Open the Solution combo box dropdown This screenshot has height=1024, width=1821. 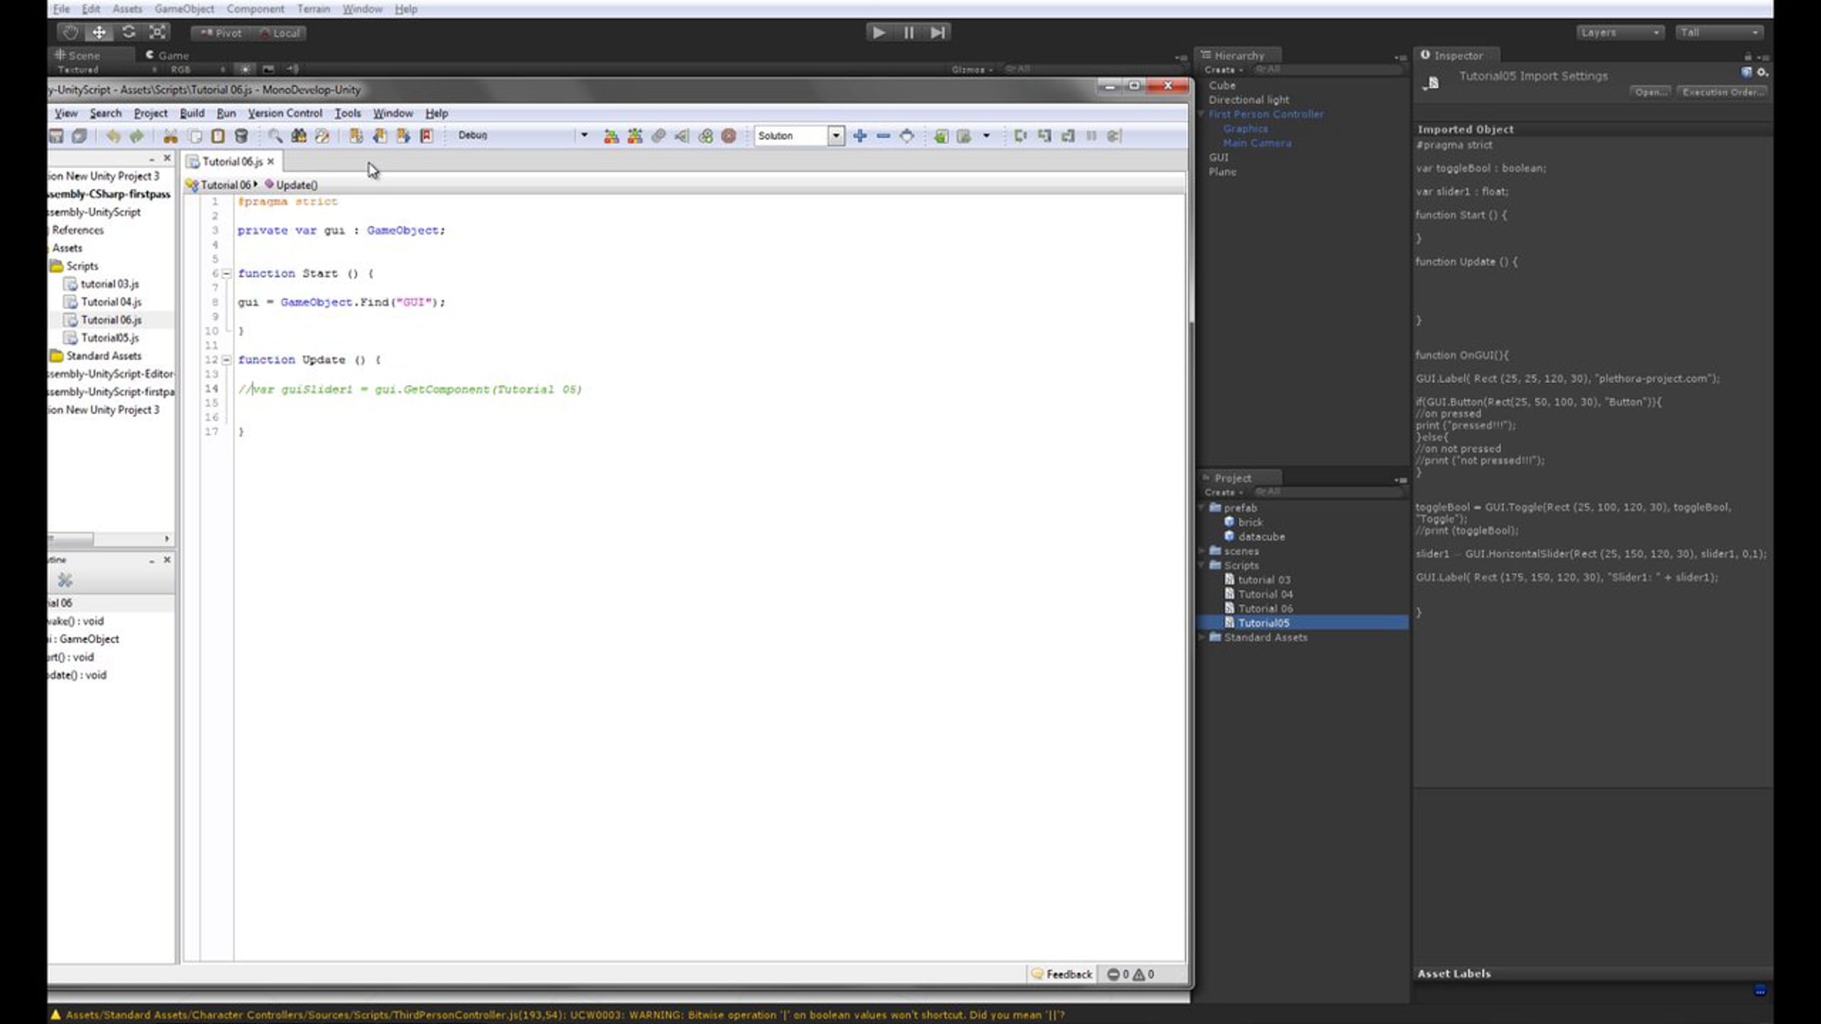coord(835,136)
